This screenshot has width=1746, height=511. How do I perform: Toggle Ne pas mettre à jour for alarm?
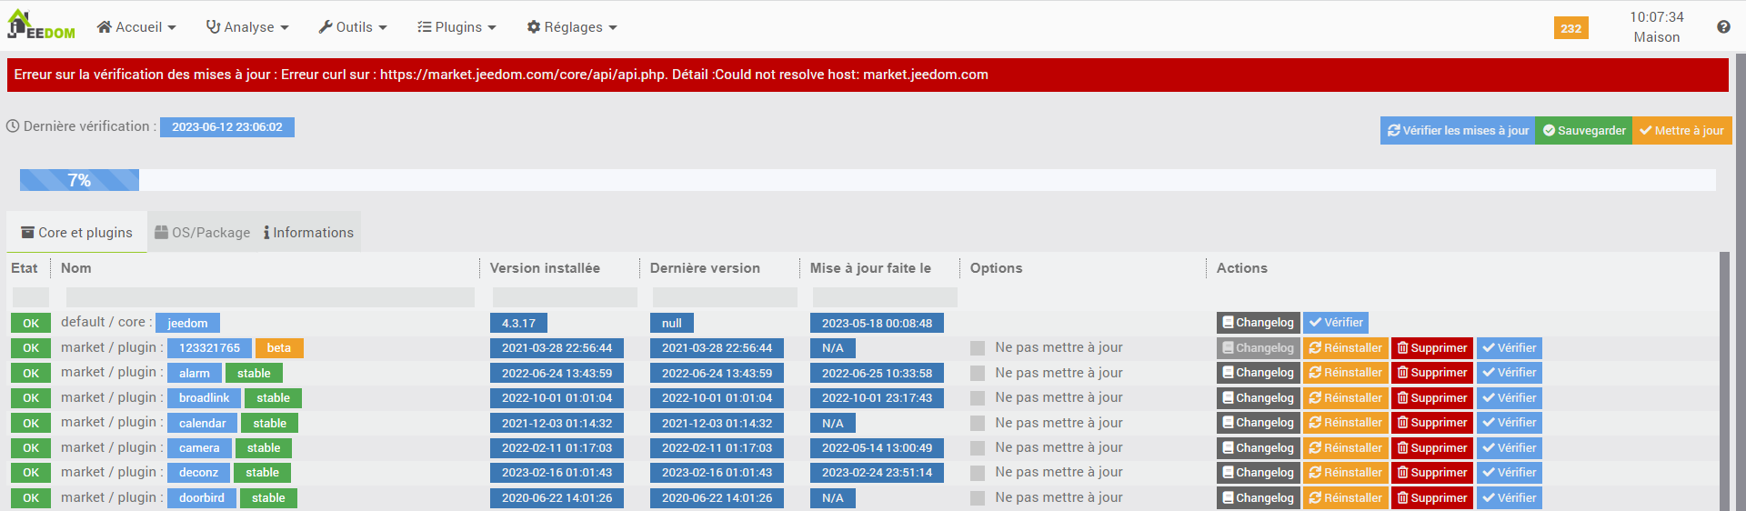tap(978, 373)
